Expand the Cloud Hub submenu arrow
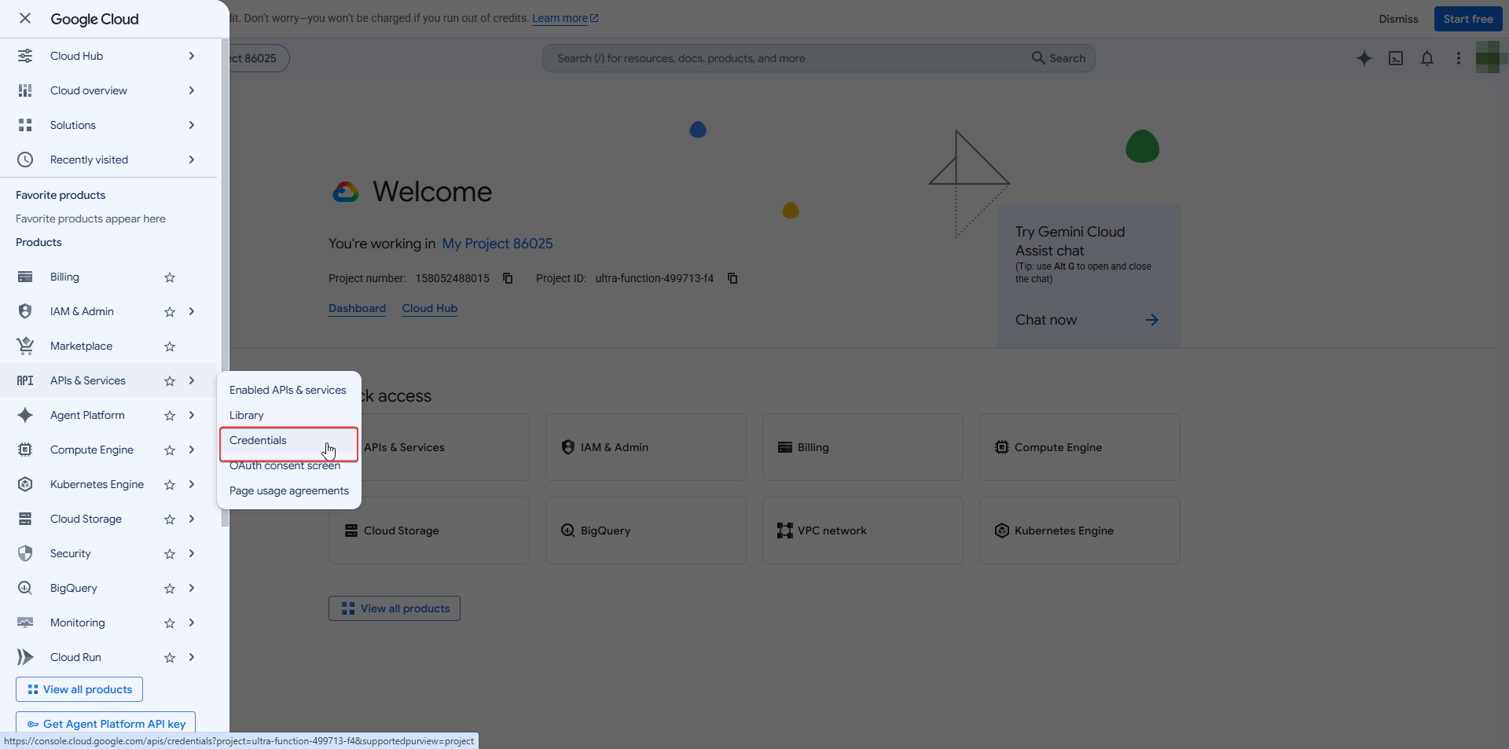The width and height of the screenshot is (1509, 749). pyautogui.click(x=192, y=56)
